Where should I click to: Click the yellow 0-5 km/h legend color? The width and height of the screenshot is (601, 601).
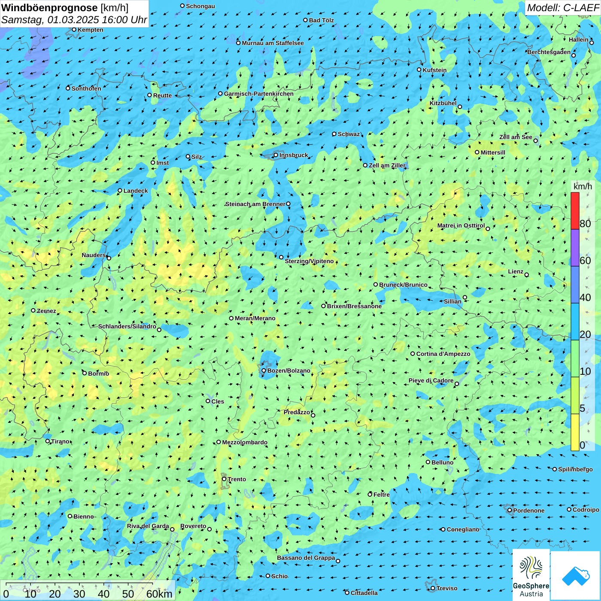575,432
